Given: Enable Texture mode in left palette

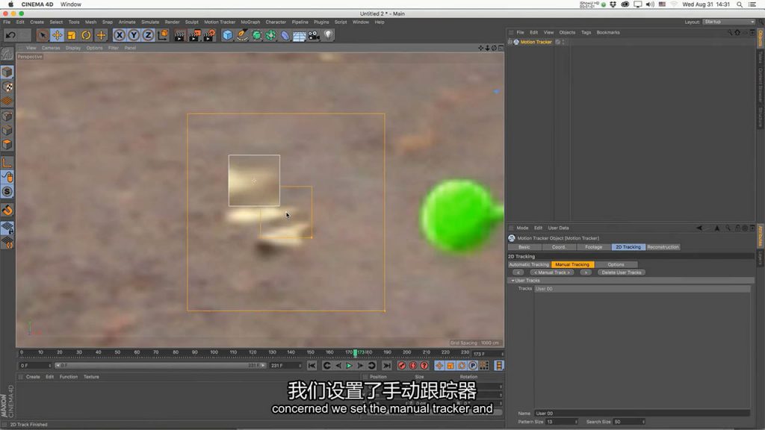Looking at the screenshot, I should (x=7, y=87).
